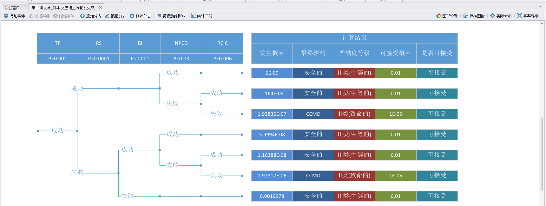
Task: Click the vertical scrollbar thumb
Action: point(542,154)
